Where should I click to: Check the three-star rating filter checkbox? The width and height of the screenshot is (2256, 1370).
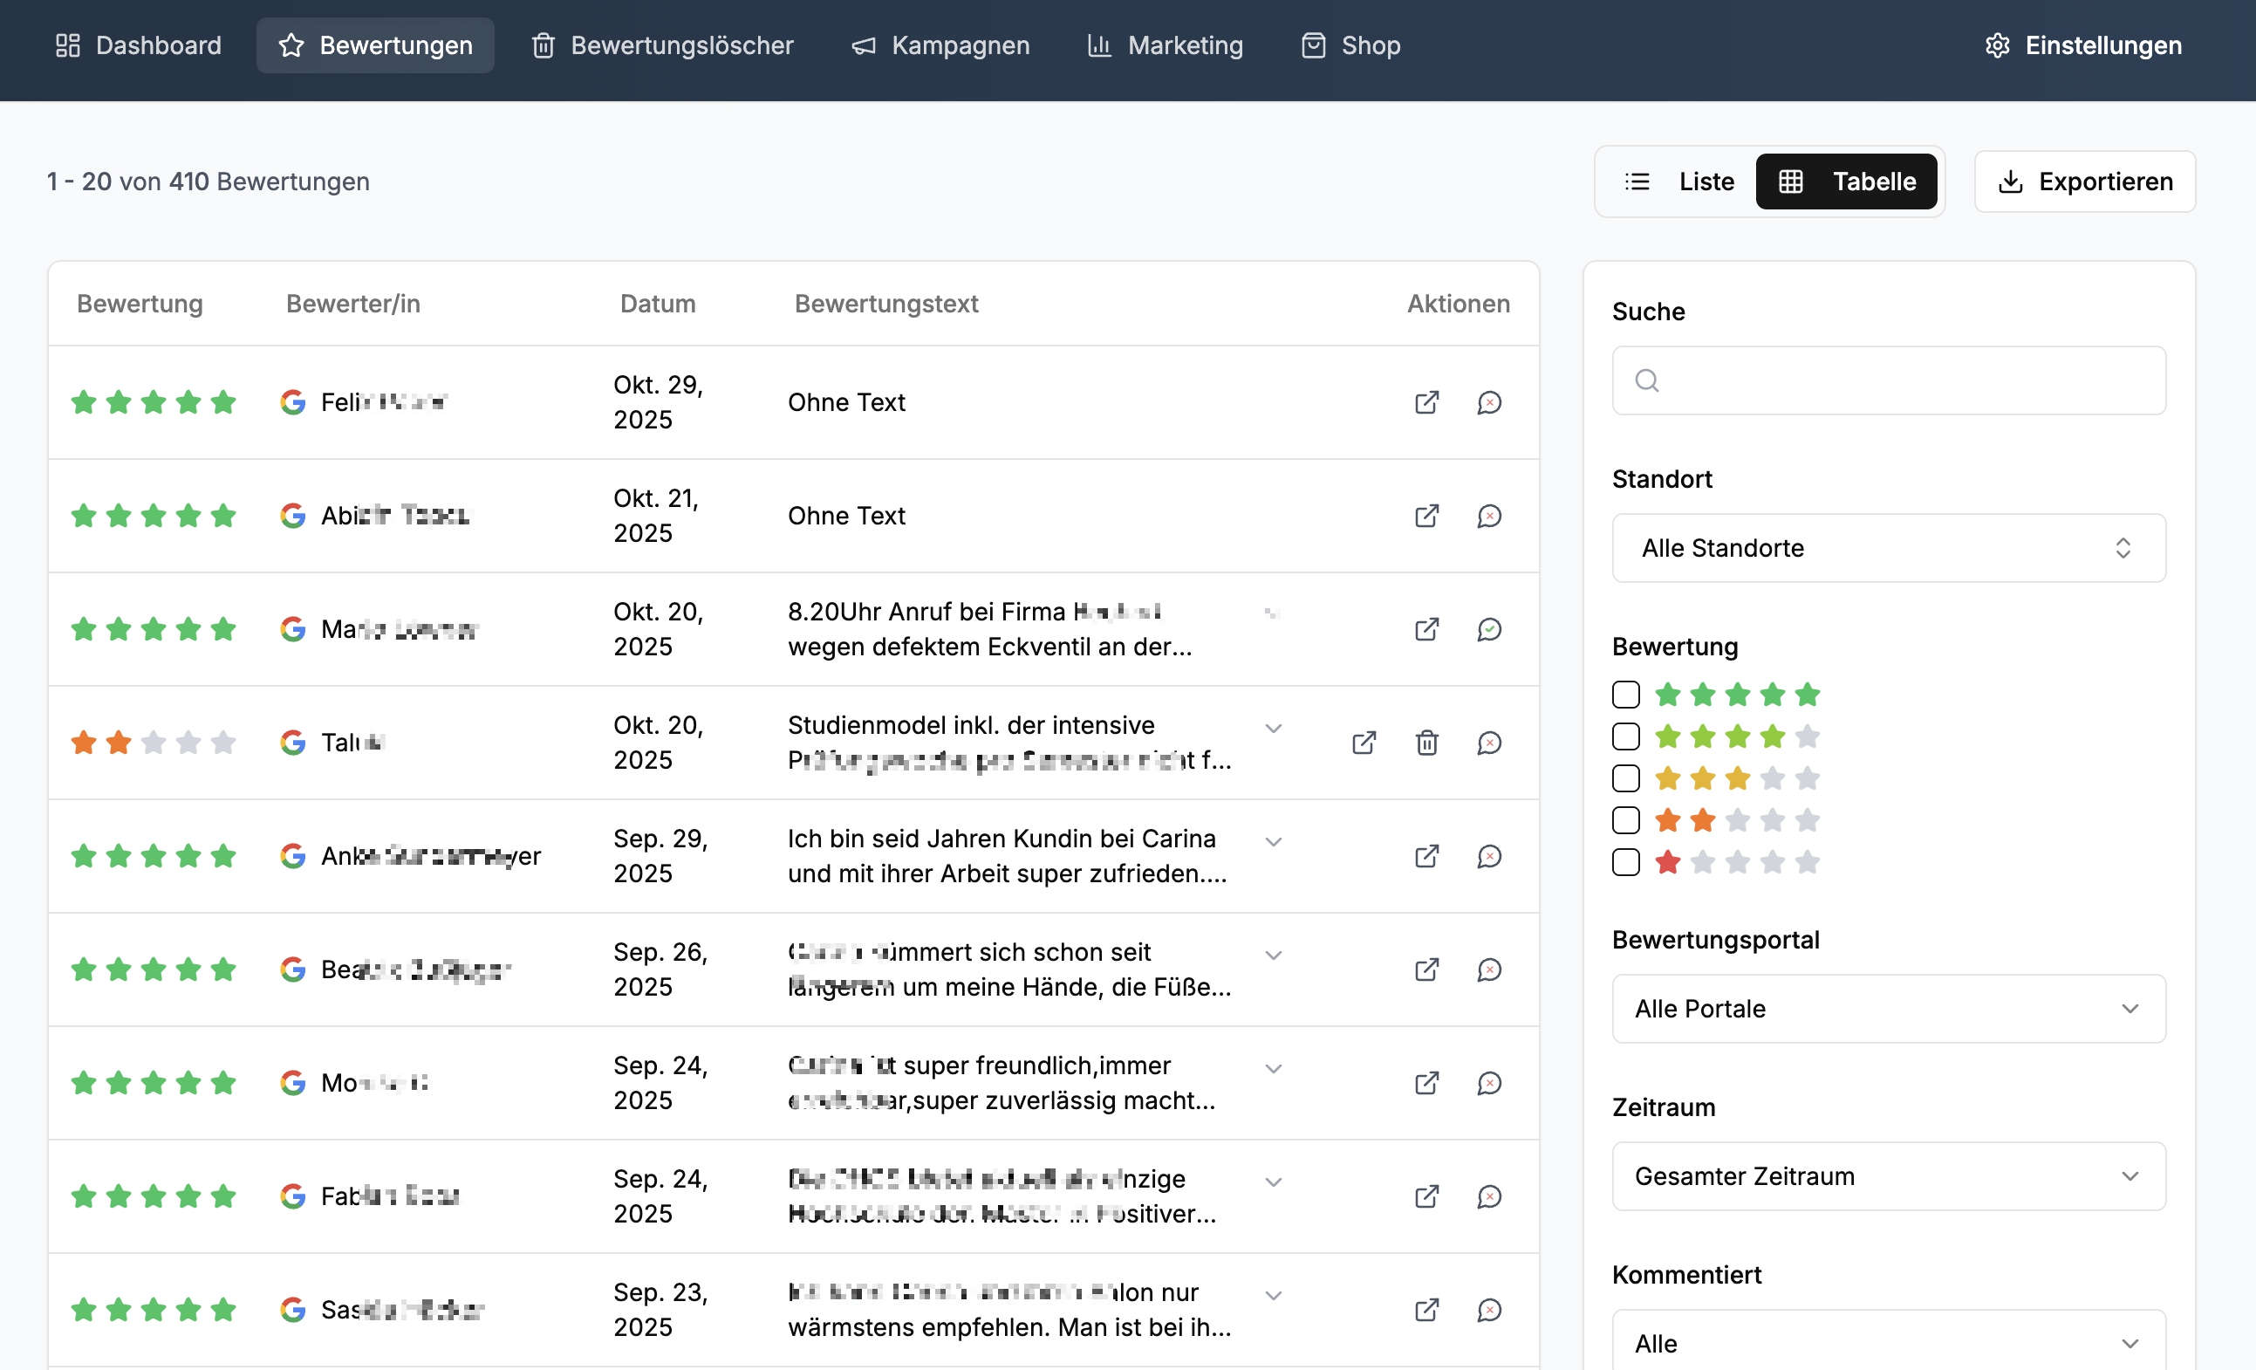tap(1625, 778)
